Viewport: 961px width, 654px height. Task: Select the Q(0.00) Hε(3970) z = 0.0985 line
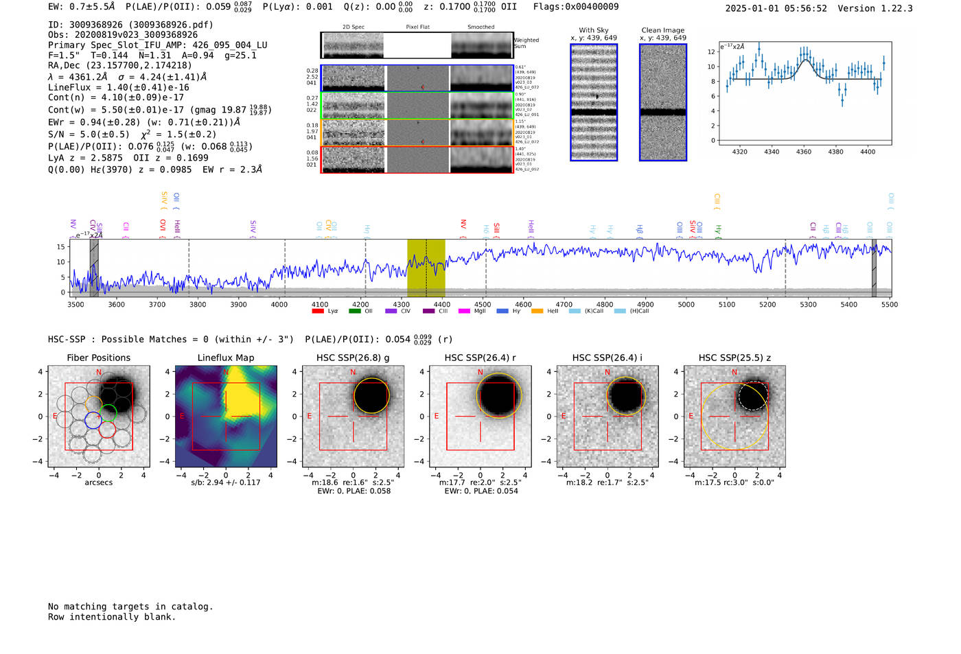point(155,170)
